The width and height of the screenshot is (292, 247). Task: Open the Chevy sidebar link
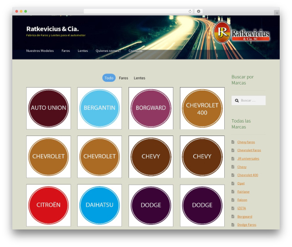pos(242,167)
